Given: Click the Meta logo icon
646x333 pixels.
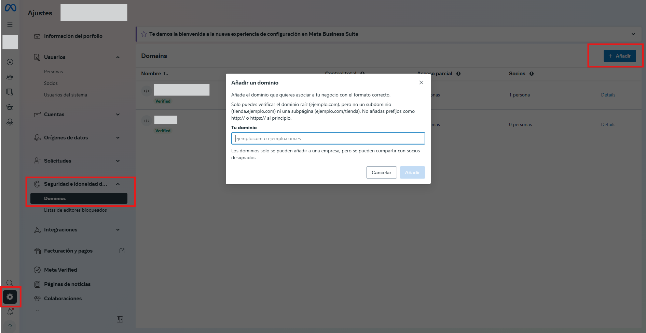Looking at the screenshot, I should (10, 7).
